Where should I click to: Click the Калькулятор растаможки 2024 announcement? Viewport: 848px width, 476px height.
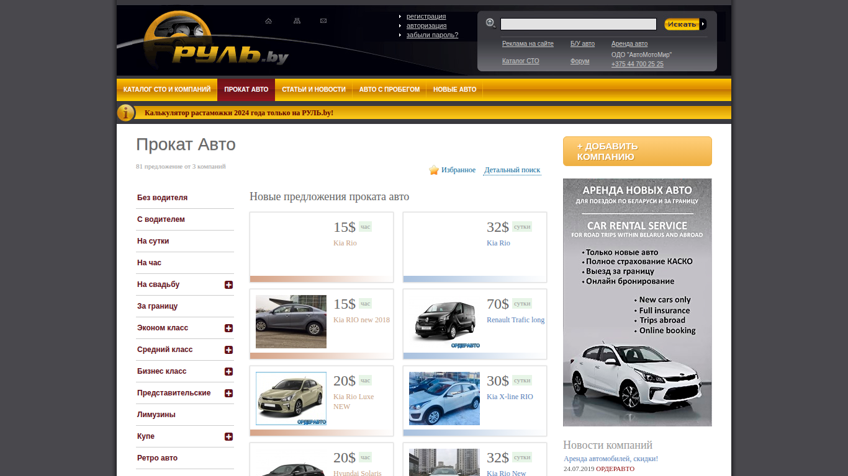coord(239,113)
